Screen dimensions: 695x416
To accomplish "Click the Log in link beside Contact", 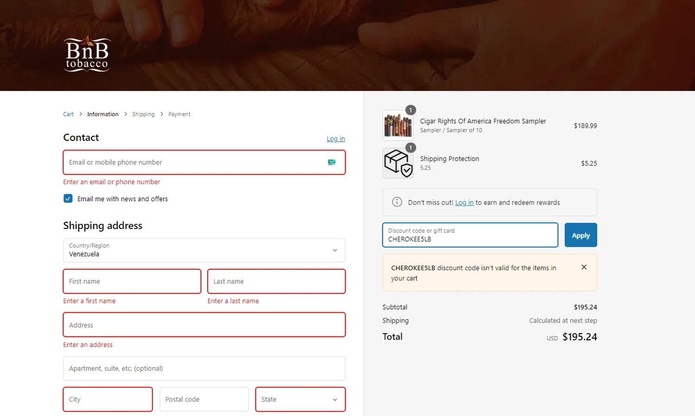I will click(x=335, y=139).
